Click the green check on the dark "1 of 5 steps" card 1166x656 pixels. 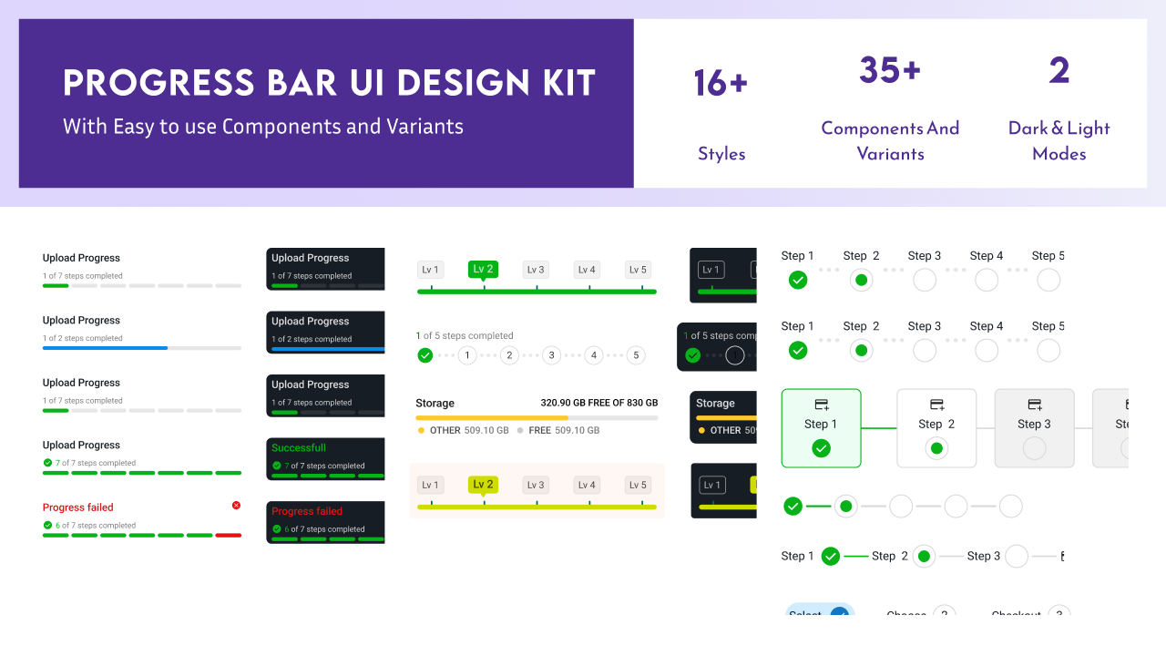(x=691, y=356)
